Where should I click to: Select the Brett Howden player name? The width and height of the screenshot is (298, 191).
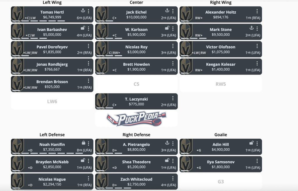[136, 64]
